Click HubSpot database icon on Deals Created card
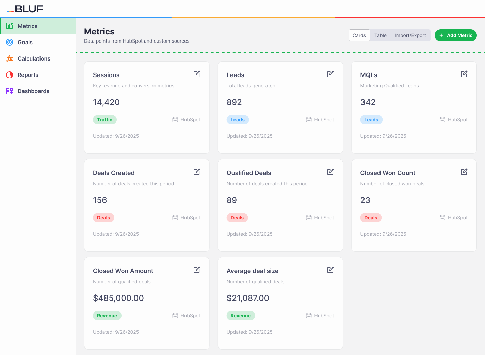Viewport: 485px width, 355px height. click(x=175, y=218)
